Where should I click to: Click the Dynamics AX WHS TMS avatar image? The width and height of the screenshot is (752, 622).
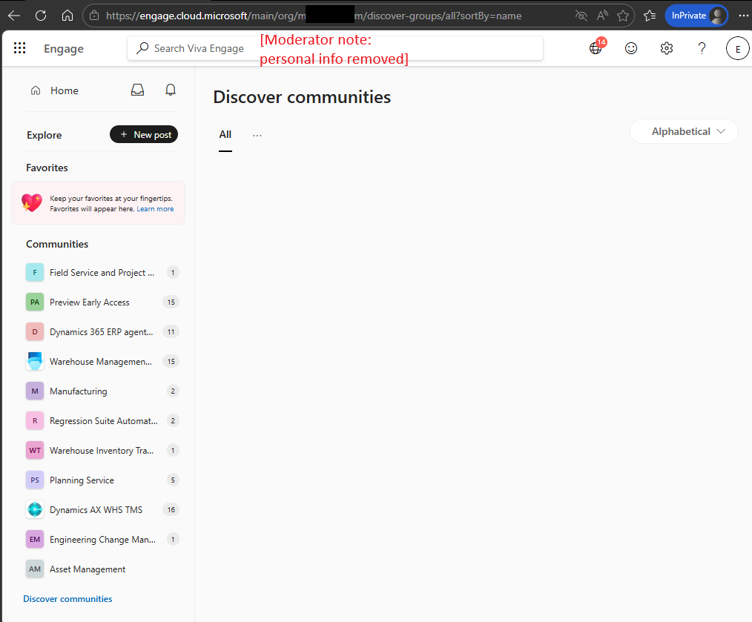click(35, 510)
